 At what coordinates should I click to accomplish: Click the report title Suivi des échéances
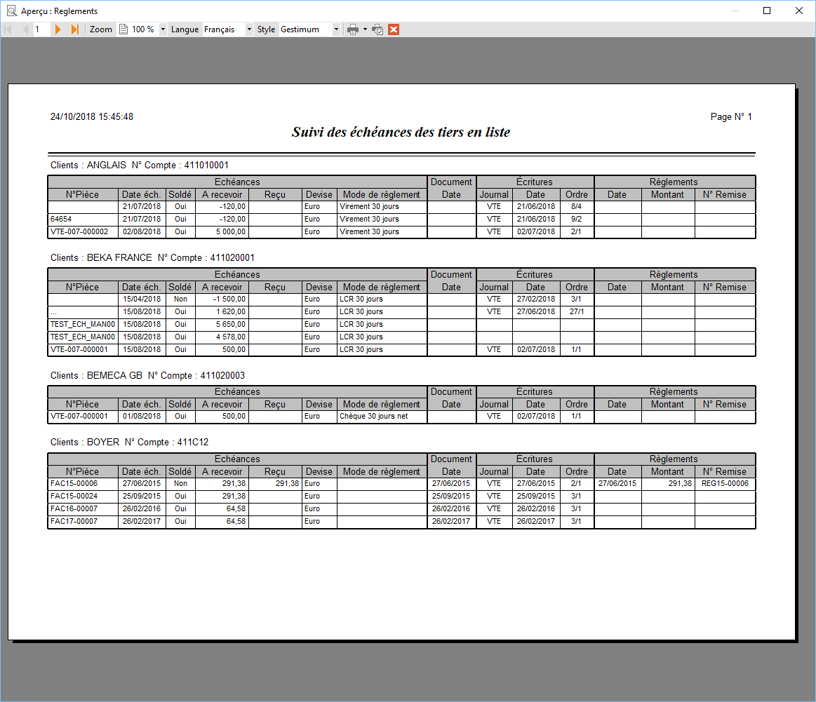[x=401, y=132]
